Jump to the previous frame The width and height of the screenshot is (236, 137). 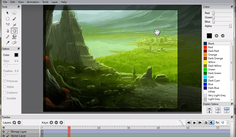(x=189, y=123)
